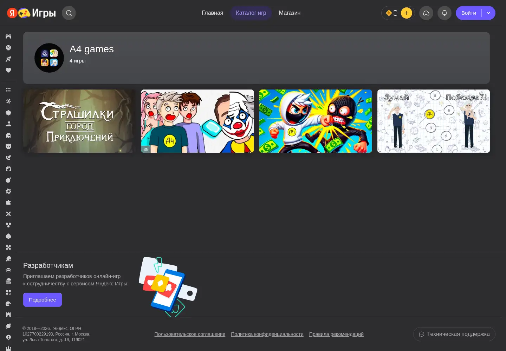Open the list icon in the sidebar

8,90
